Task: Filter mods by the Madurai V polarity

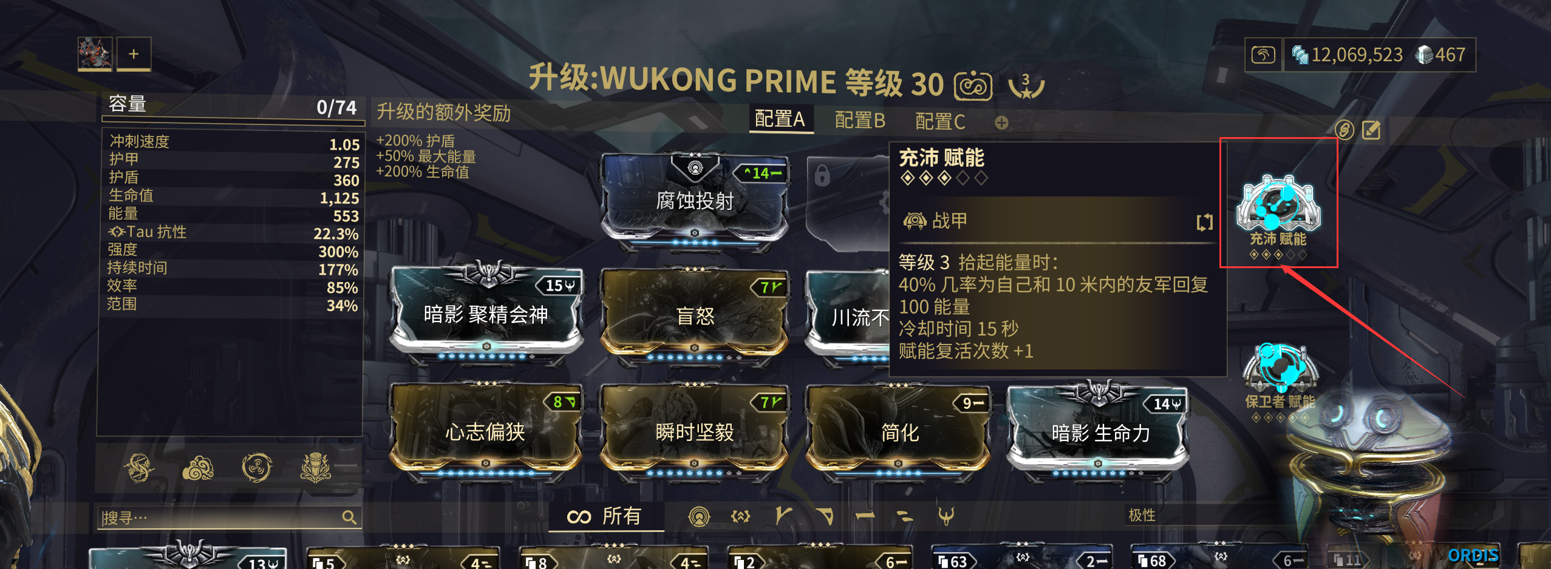Action: 784,516
